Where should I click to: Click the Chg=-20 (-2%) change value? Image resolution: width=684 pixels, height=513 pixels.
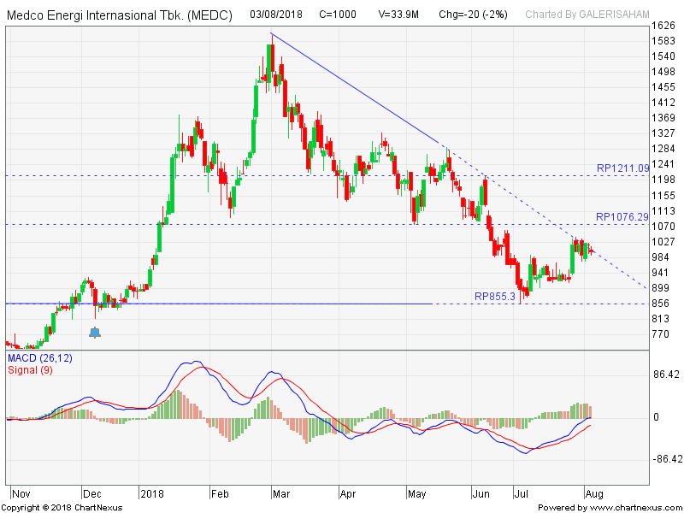(474, 15)
